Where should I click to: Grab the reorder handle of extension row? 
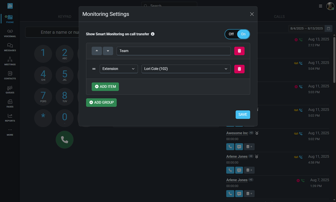point(94,69)
